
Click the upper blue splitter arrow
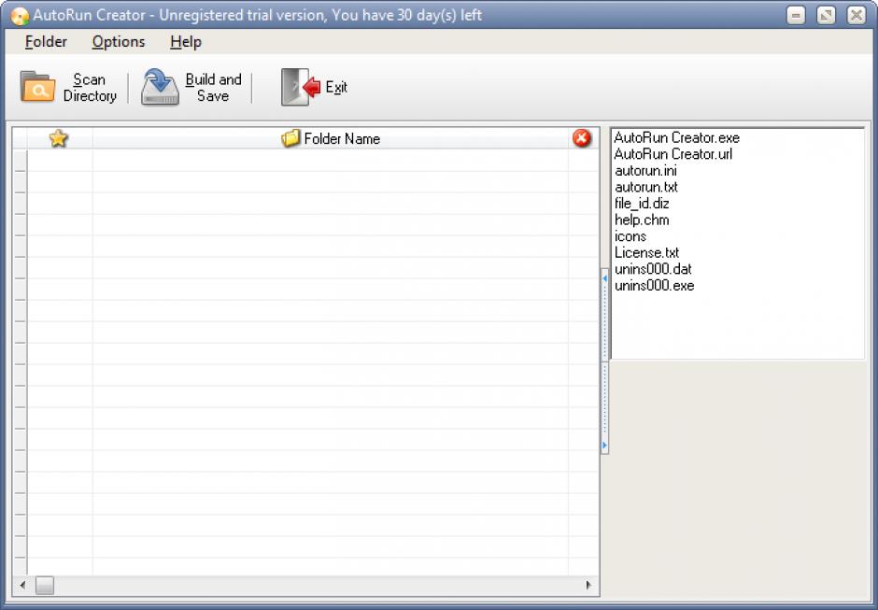(x=604, y=278)
